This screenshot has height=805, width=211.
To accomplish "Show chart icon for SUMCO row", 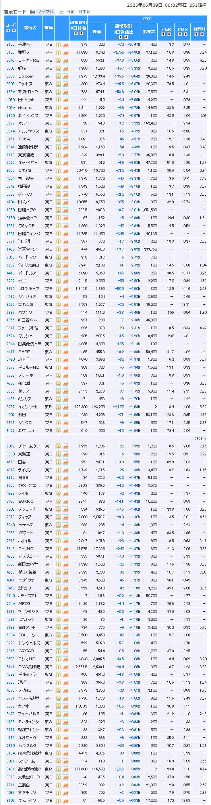I will click(66, 501).
